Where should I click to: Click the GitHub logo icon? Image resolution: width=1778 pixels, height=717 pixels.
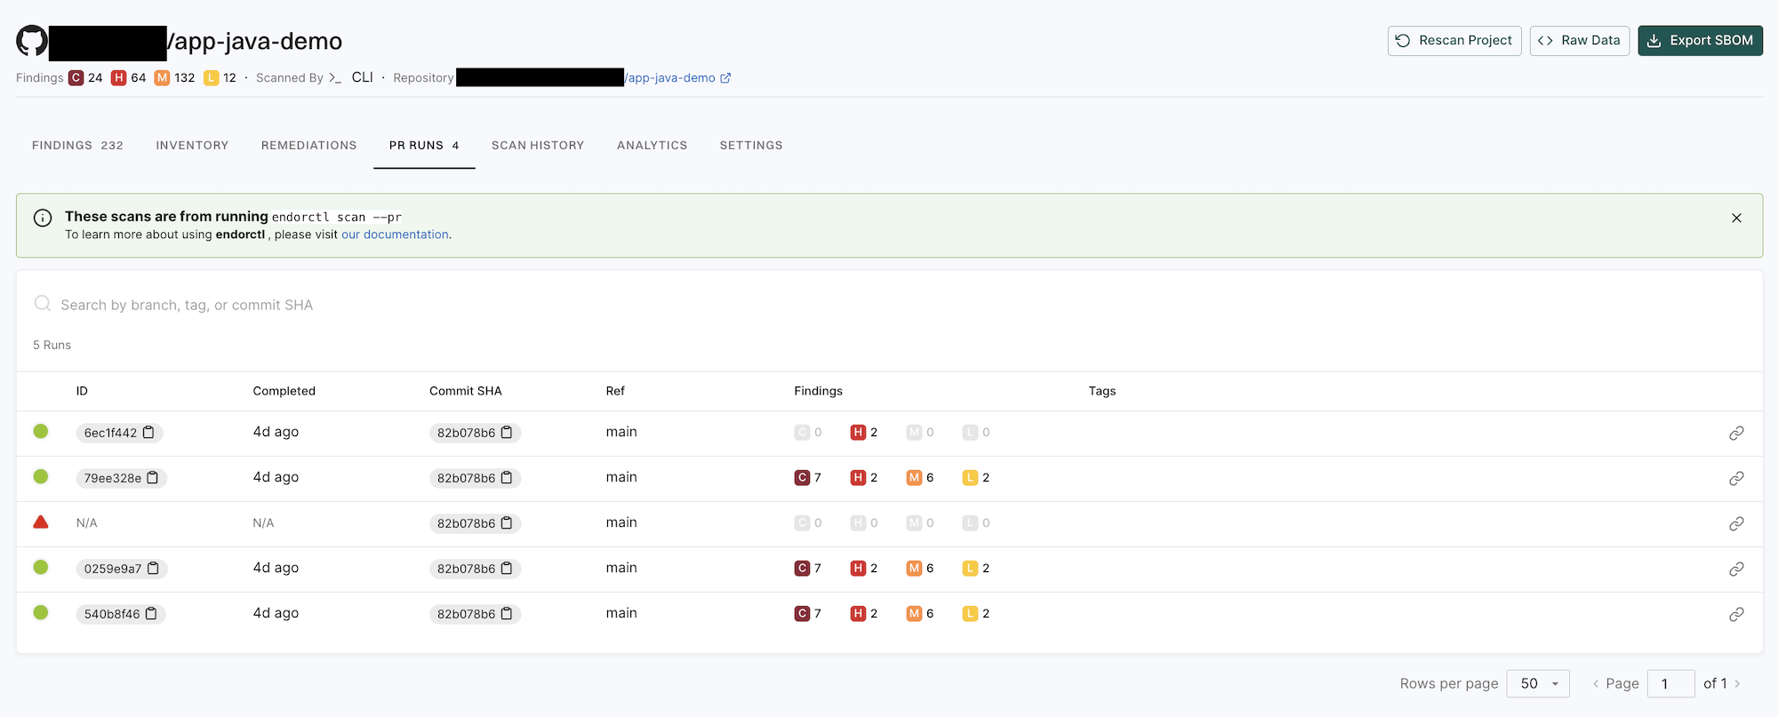tap(32, 41)
